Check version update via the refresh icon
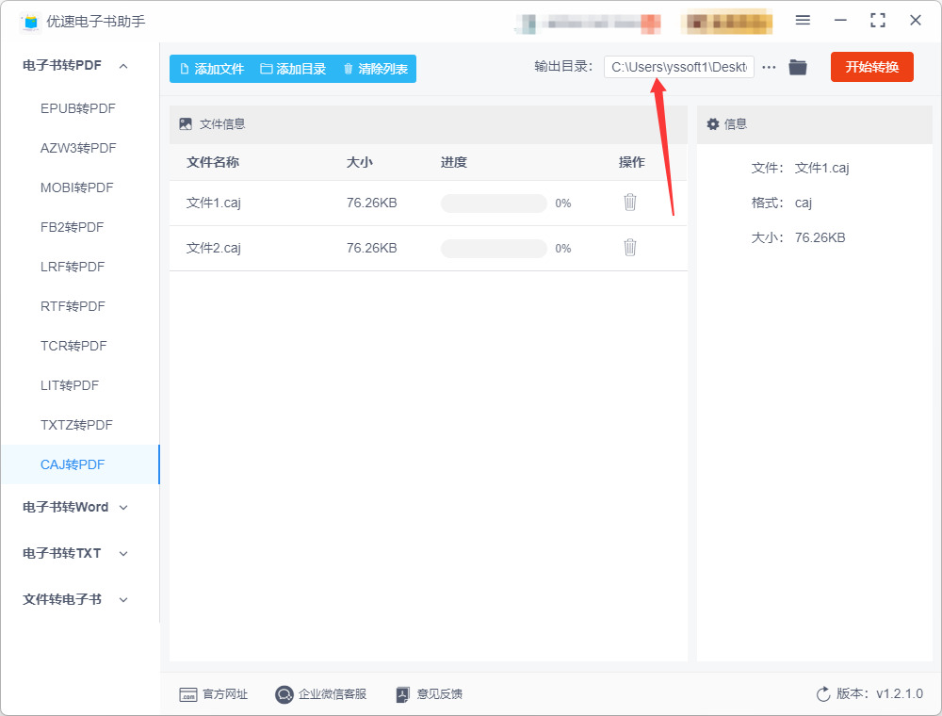The width and height of the screenshot is (942, 716). pyautogui.click(x=823, y=694)
